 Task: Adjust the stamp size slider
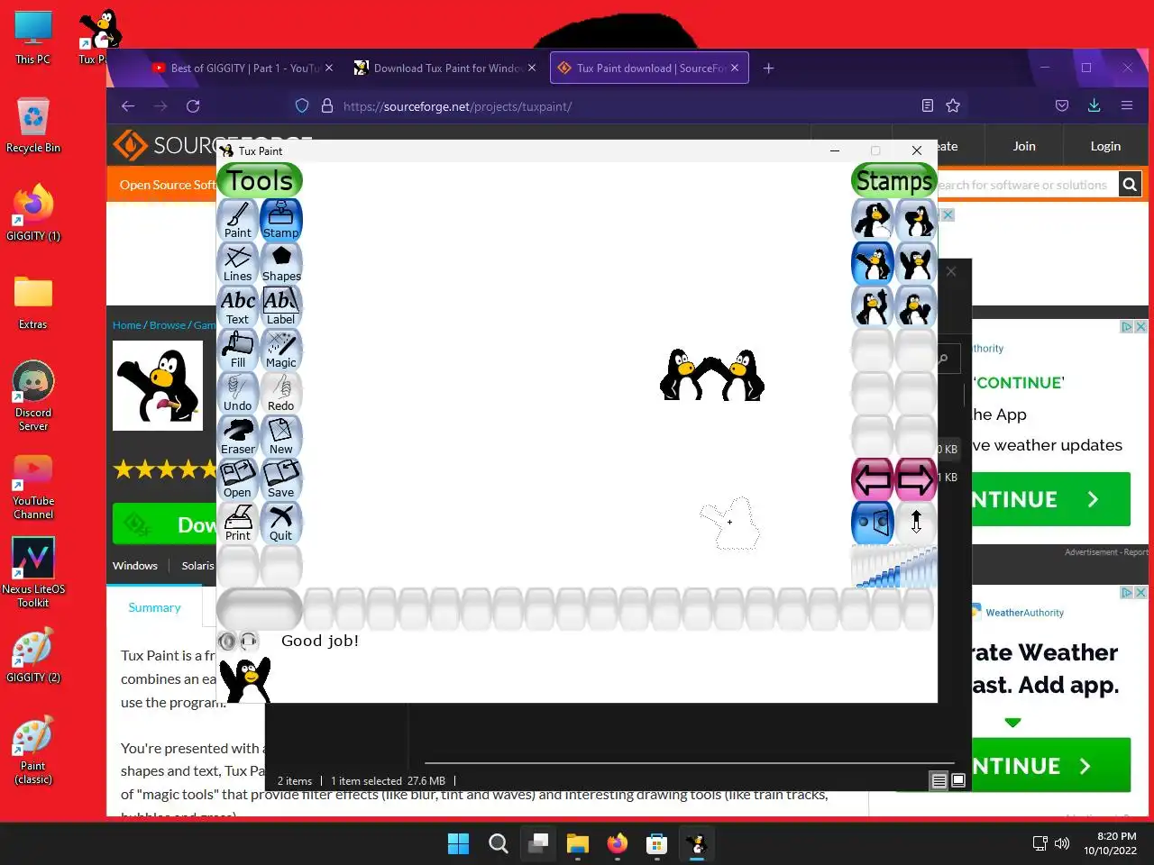pyautogui.click(x=894, y=568)
